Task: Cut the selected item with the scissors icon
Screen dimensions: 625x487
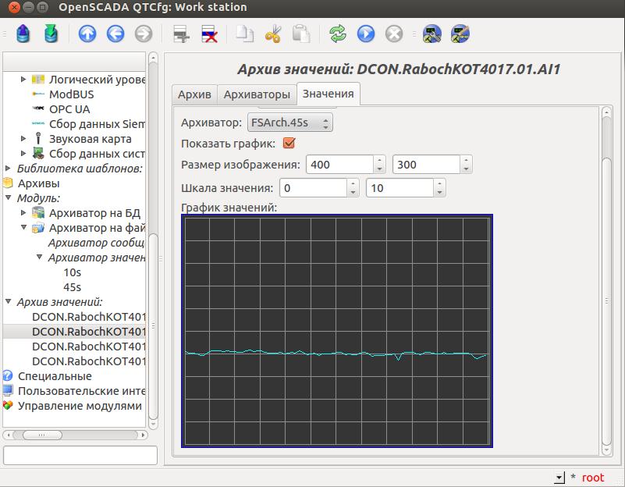Action: [273, 34]
